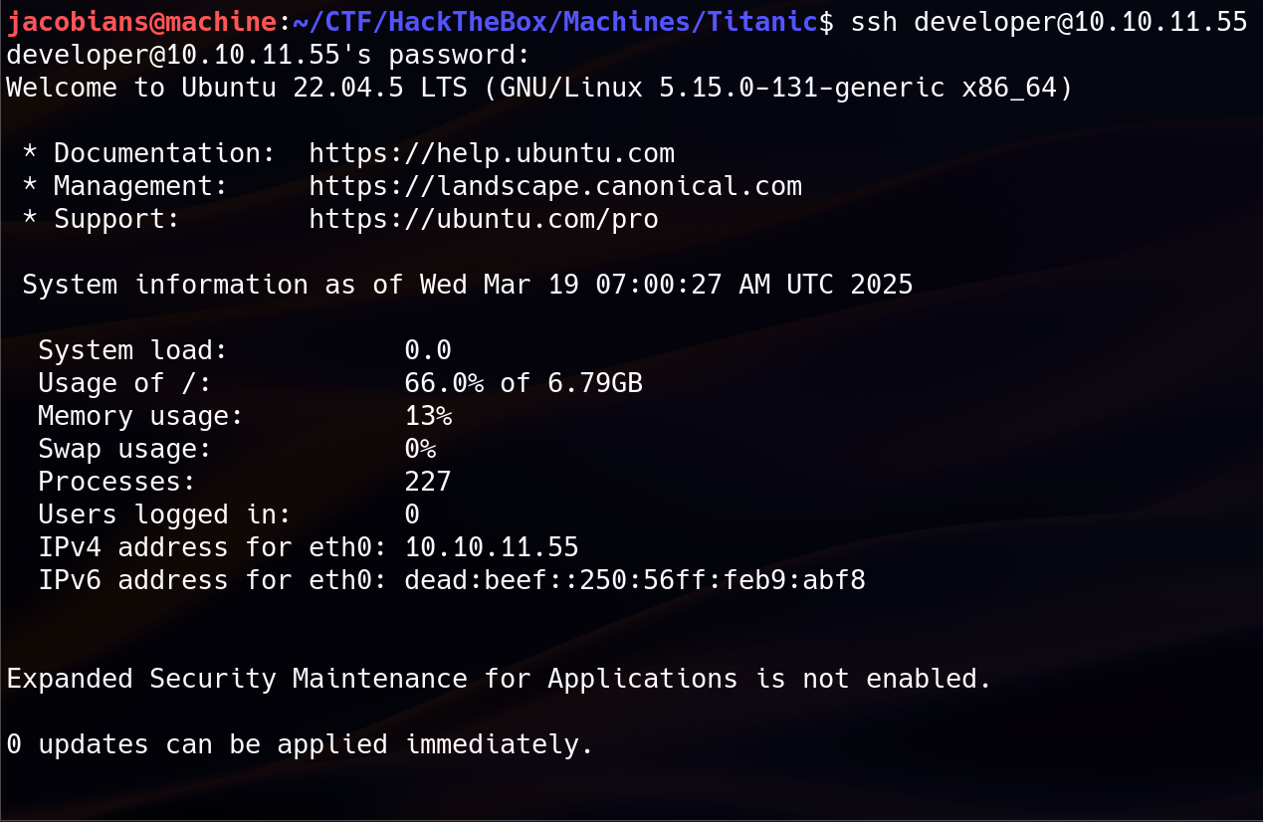This screenshot has width=1263, height=822.
Task: Click the IPv4 value 10.10.11.55
Action: tap(492, 547)
